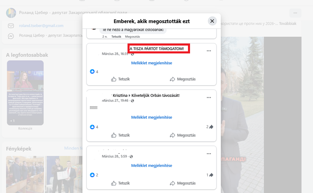Show attachment on the Március 28., 16:35 post
313x193 pixels.
(152, 63)
